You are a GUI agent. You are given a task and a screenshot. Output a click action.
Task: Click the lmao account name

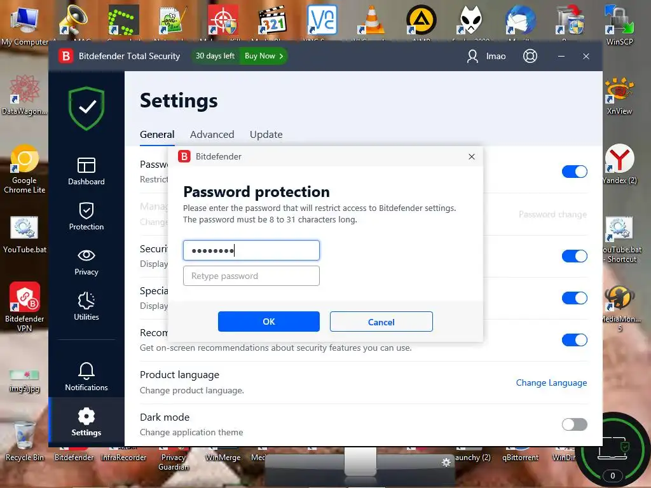pos(496,56)
